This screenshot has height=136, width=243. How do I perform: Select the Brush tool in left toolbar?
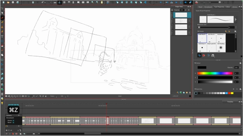click(2, 17)
